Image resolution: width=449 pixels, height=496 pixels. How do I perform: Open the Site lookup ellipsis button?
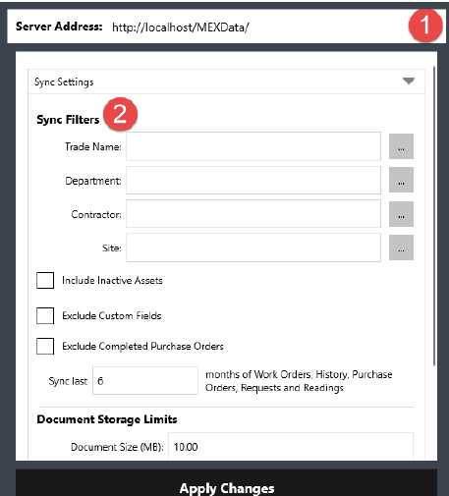point(401,248)
